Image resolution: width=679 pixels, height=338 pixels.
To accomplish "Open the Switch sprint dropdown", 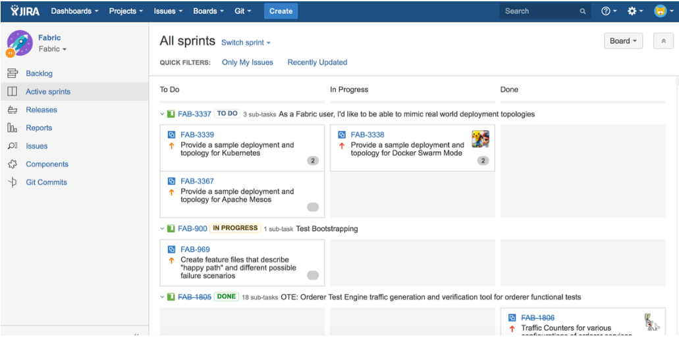I will click(246, 43).
